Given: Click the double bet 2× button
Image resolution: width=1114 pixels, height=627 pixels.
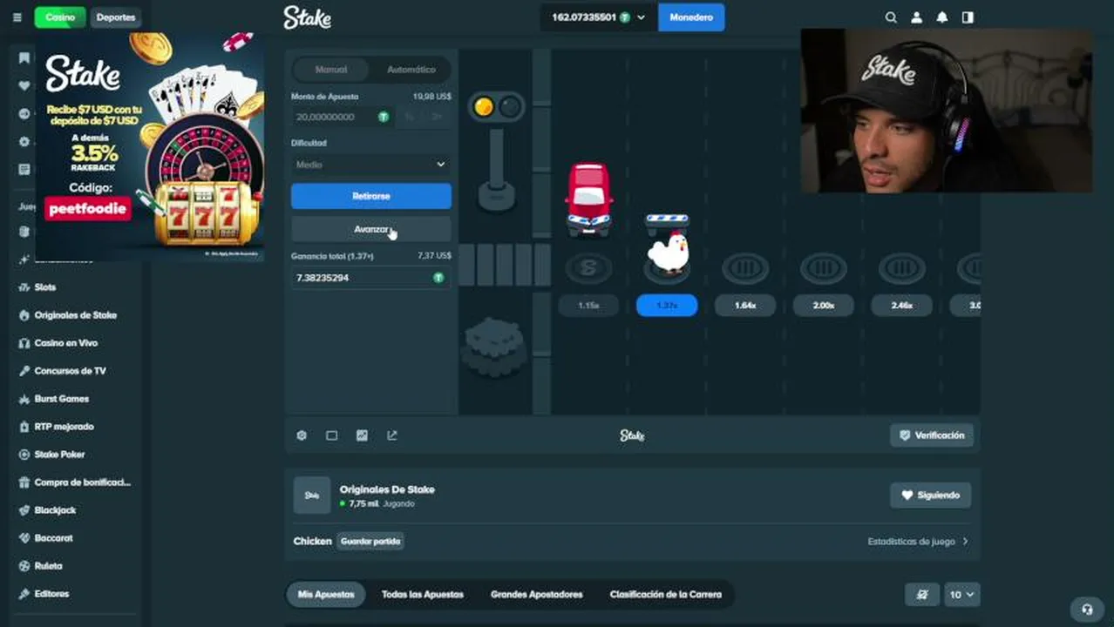Looking at the screenshot, I should pyautogui.click(x=437, y=117).
